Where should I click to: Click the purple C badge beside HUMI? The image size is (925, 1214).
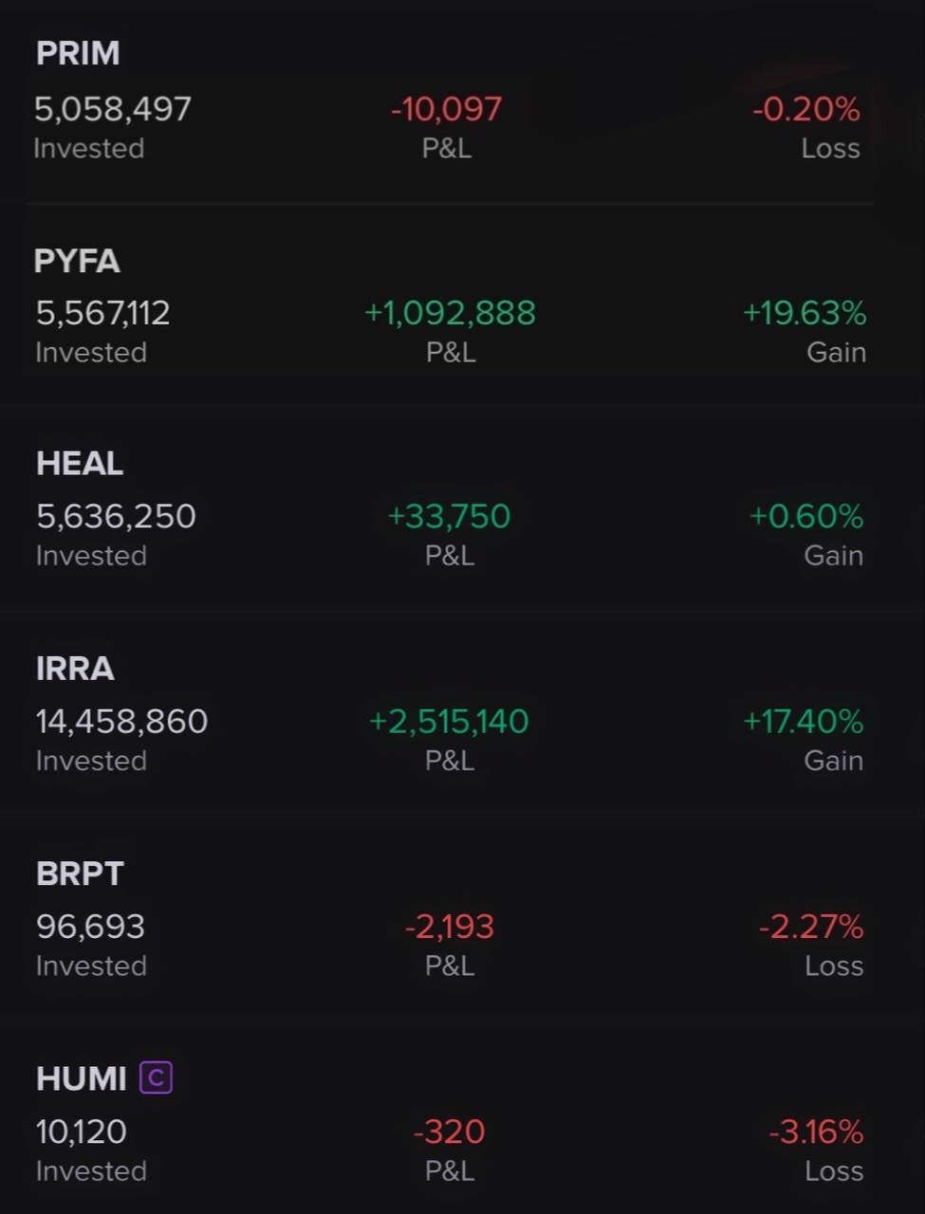[156, 1077]
